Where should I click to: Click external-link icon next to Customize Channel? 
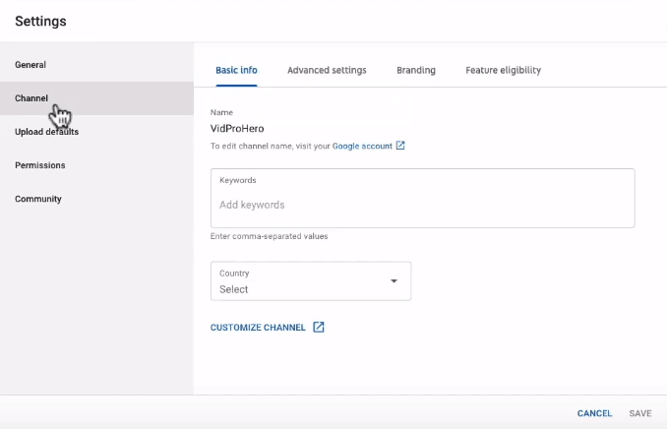[x=319, y=327]
